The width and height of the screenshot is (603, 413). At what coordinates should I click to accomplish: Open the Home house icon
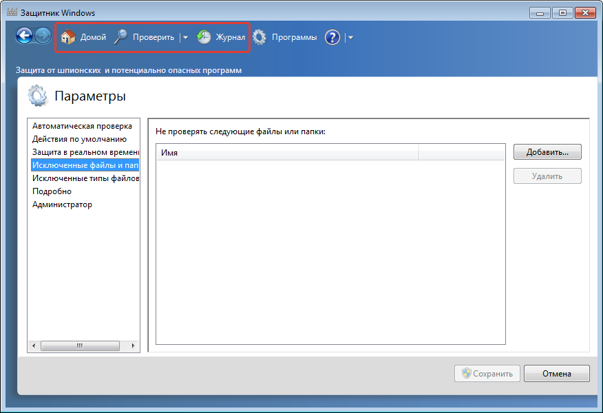[68, 37]
